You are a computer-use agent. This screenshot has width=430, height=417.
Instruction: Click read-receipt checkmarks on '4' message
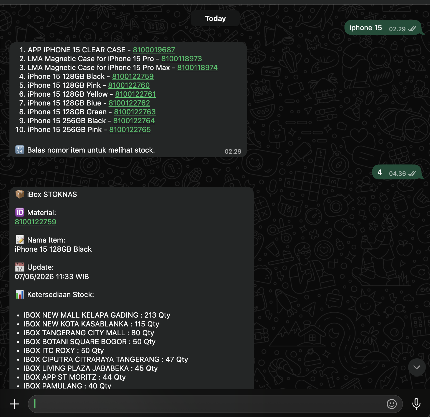click(x=412, y=174)
